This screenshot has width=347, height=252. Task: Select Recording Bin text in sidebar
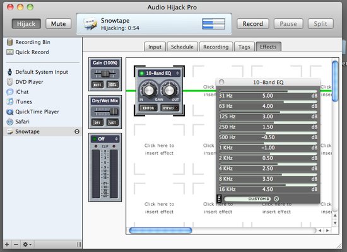[x=33, y=42]
